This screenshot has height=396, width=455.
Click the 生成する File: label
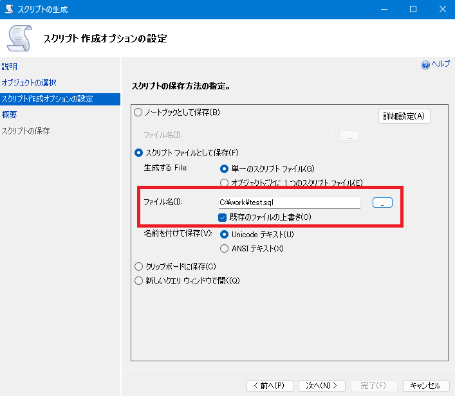click(165, 168)
